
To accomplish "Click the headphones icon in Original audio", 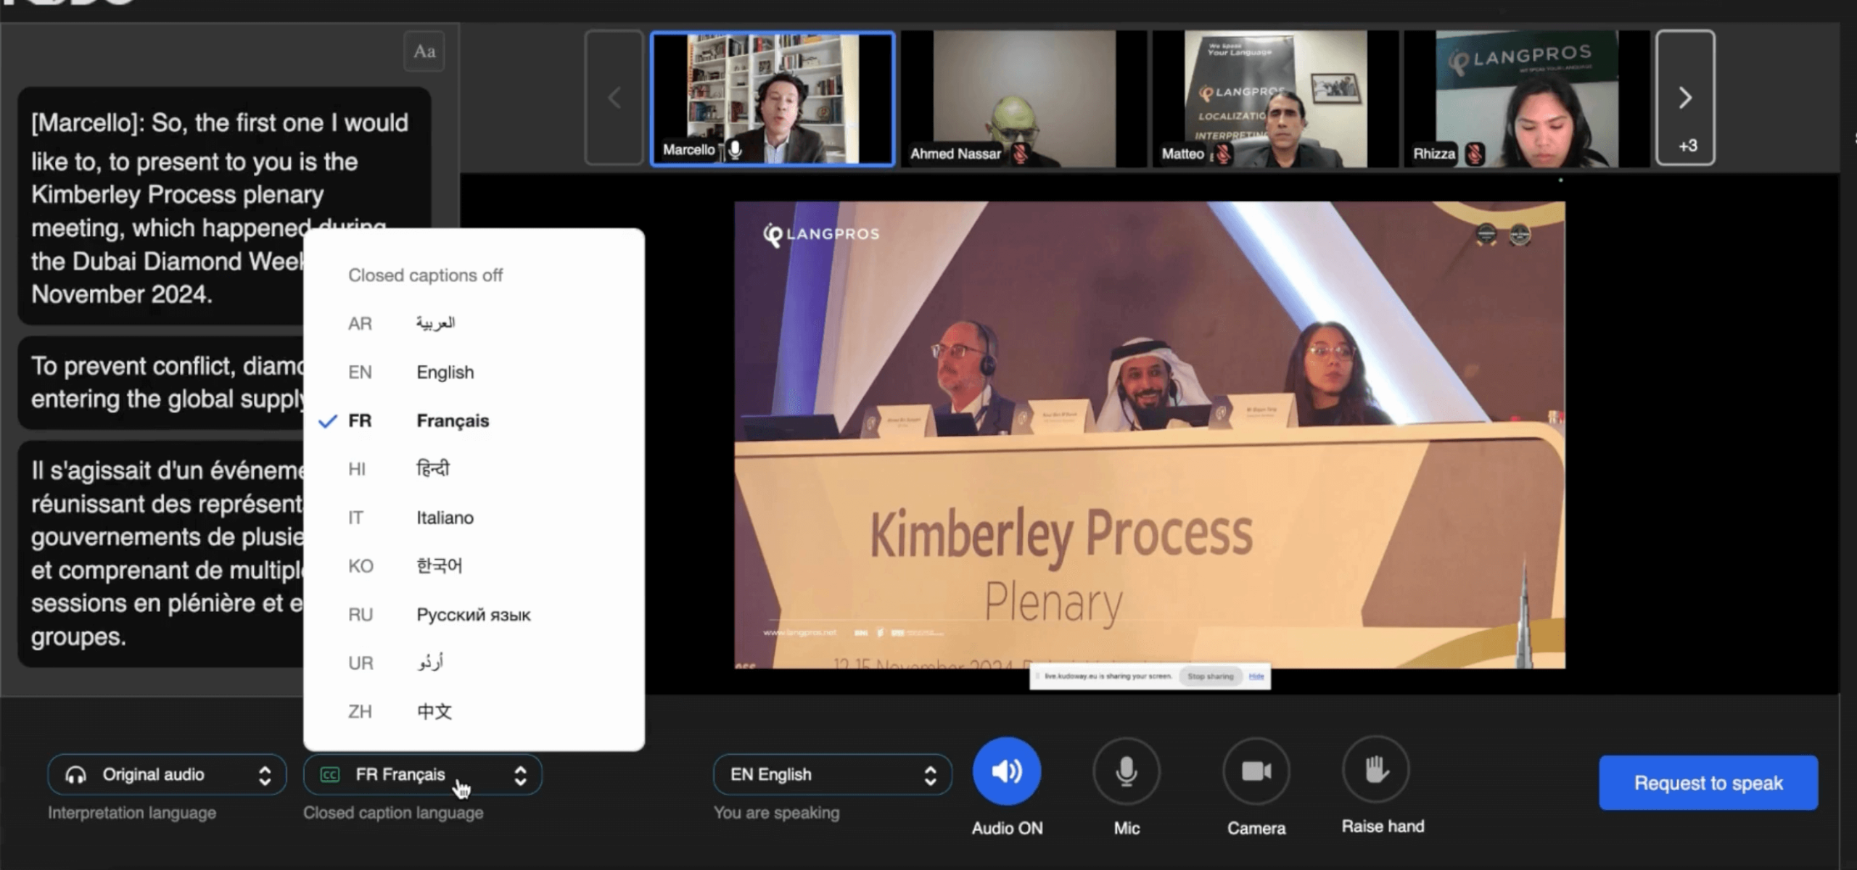I will pos(75,775).
